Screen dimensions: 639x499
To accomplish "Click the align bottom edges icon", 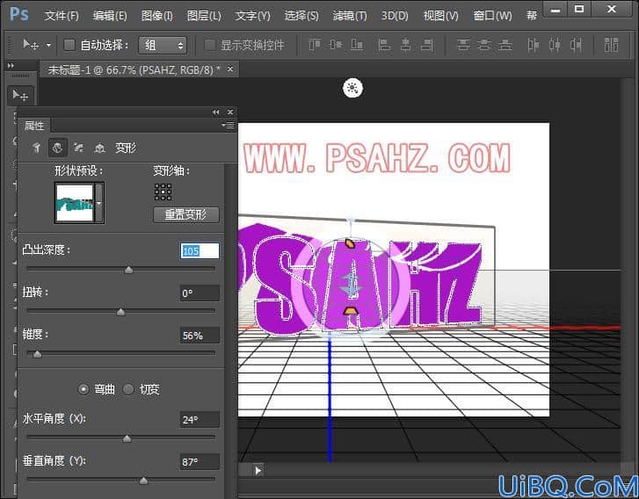I will coord(357,45).
